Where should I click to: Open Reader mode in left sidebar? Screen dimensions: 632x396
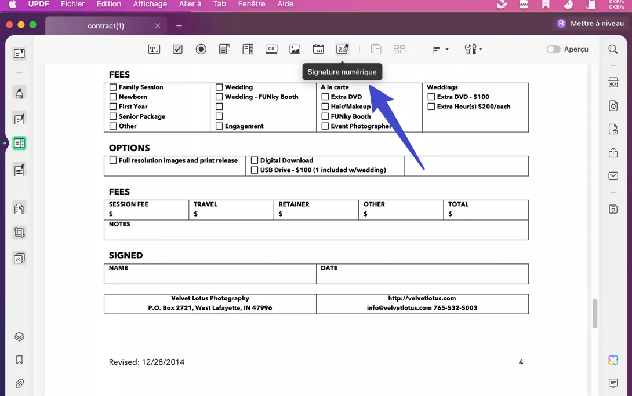coord(19,53)
